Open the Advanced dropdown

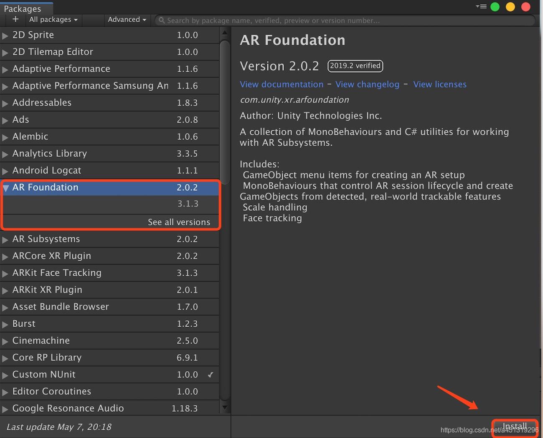(127, 20)
